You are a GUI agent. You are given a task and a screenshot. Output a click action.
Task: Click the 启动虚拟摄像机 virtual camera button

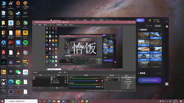128,82
